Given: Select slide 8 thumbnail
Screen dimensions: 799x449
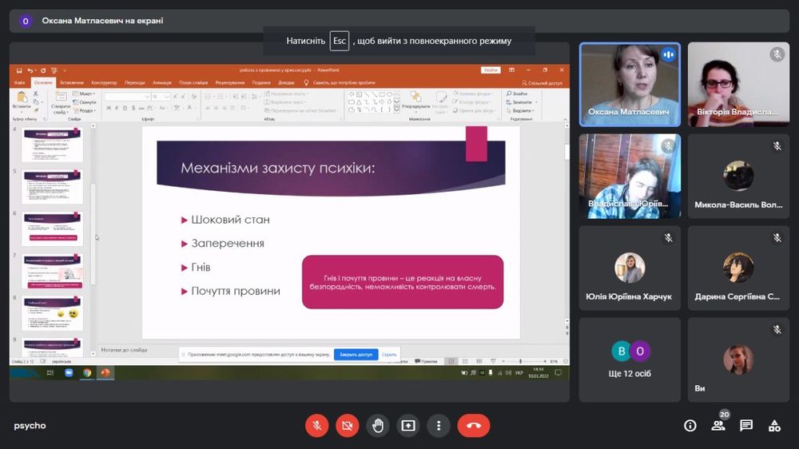Looking at the screenshot, I should pos(52,313).
